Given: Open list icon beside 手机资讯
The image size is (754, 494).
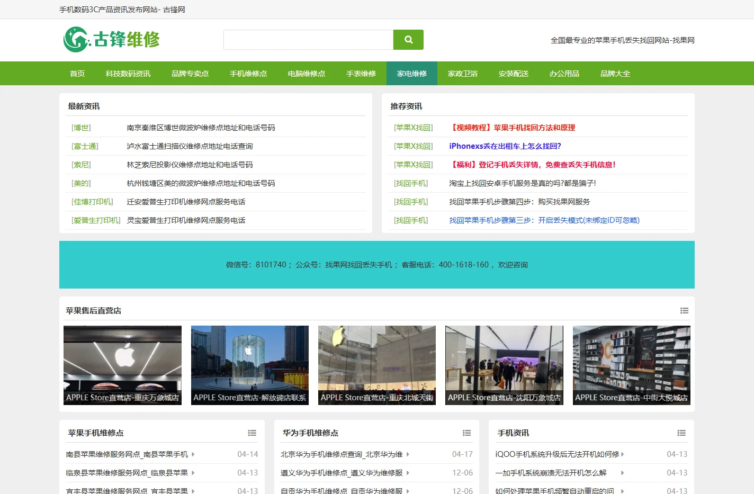Looking at the screenshot, I should (681, 433).
